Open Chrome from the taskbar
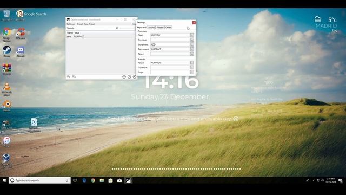This screenshot has height=195, width=346. (x=93, y=180)
